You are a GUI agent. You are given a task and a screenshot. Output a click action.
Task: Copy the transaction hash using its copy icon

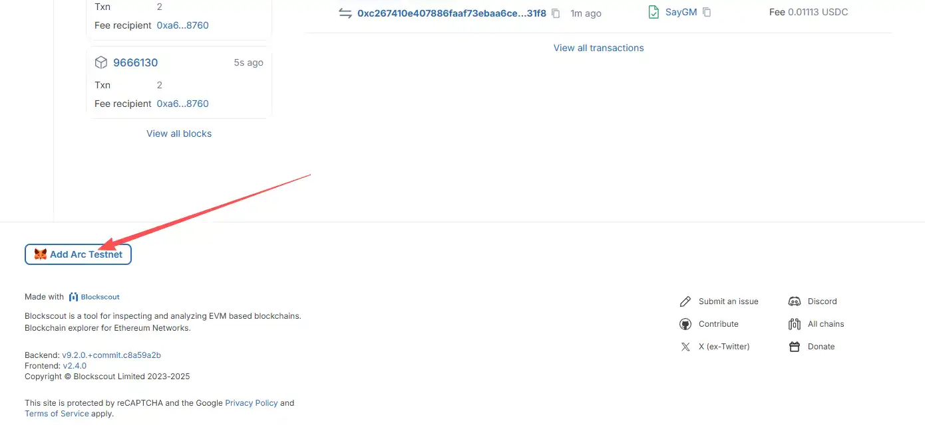tap(556, 13)
